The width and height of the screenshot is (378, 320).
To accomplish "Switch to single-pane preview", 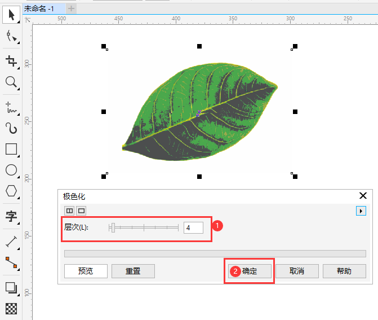I will 82,211.
